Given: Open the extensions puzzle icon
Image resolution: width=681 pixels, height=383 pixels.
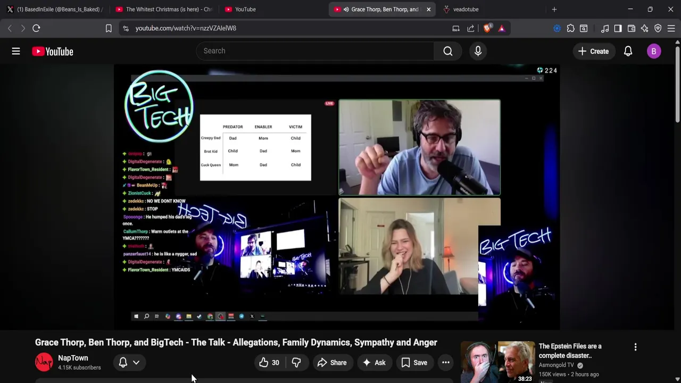Looking at the screenshot, I should tap(570, 28).
